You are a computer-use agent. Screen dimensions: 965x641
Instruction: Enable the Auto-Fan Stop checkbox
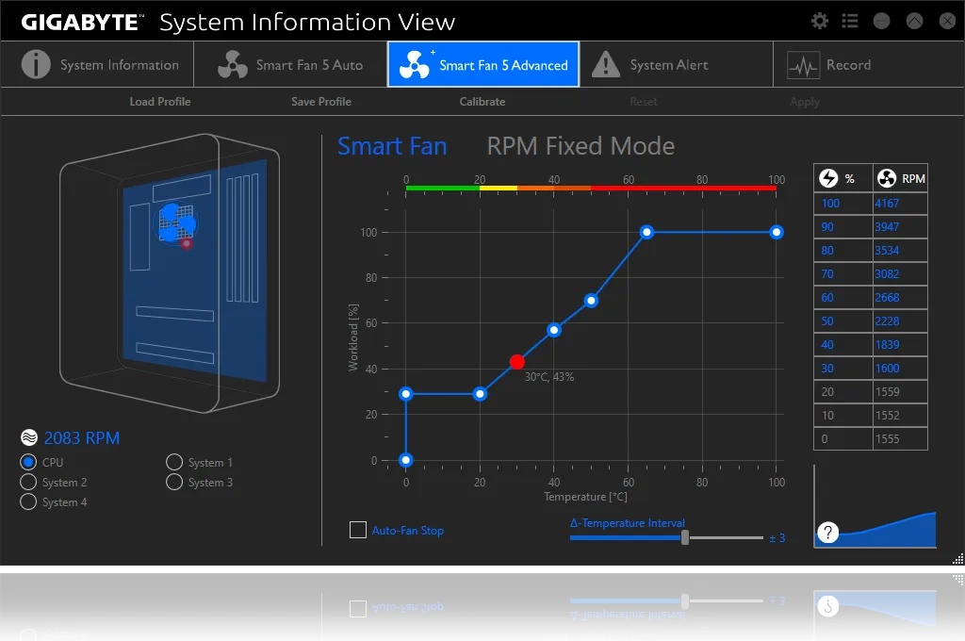pos(358,530)
